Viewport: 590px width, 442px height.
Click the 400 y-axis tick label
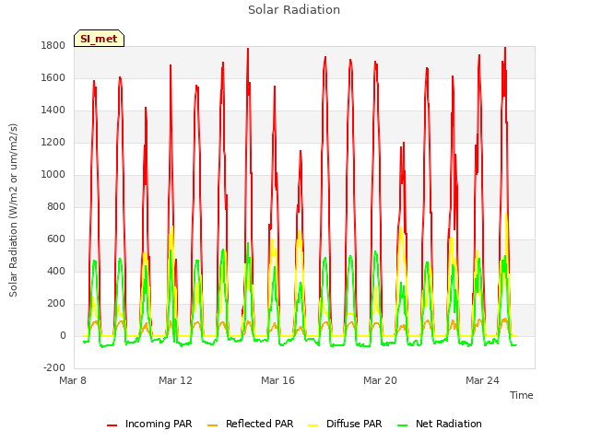pos(56,272)
